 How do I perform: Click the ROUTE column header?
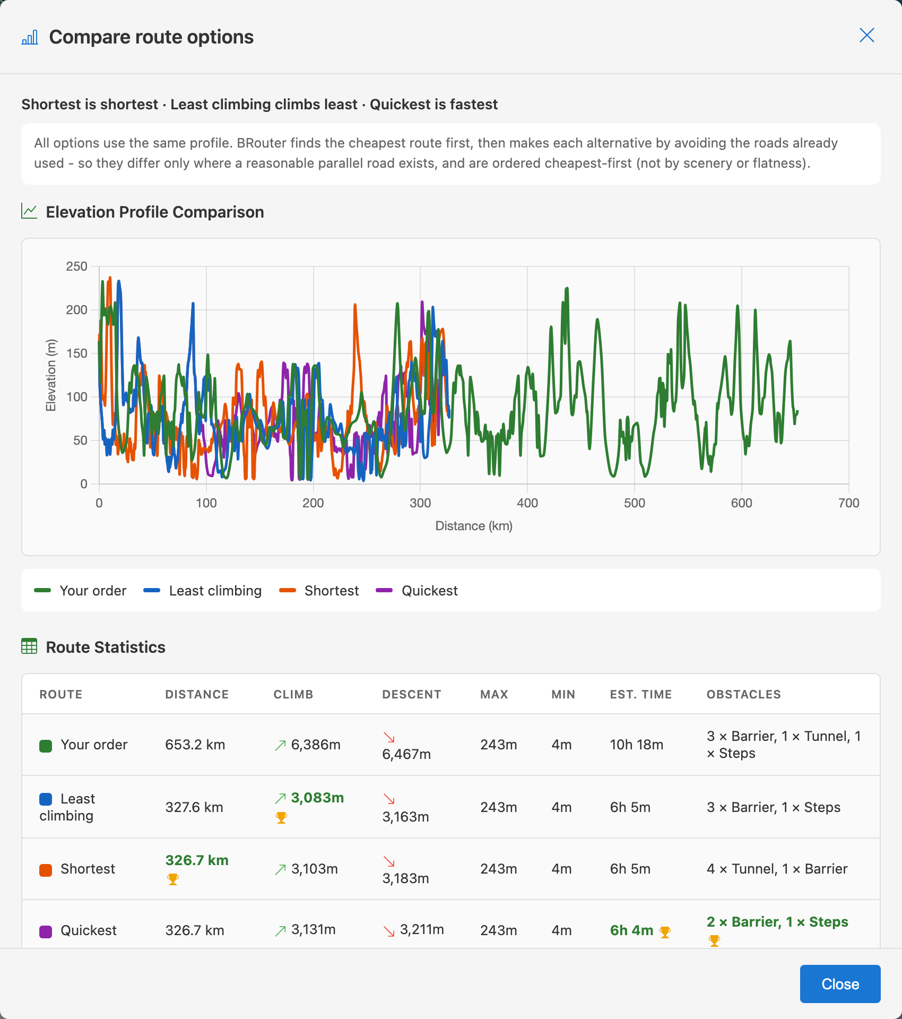pos(61,694)
